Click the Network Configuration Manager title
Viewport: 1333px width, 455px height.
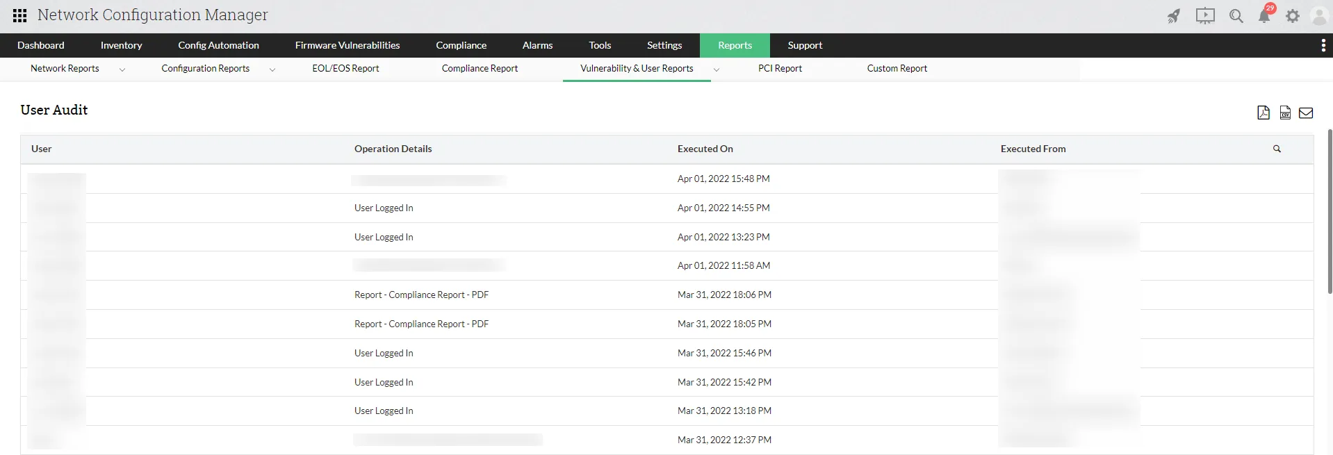pos(152,15)
